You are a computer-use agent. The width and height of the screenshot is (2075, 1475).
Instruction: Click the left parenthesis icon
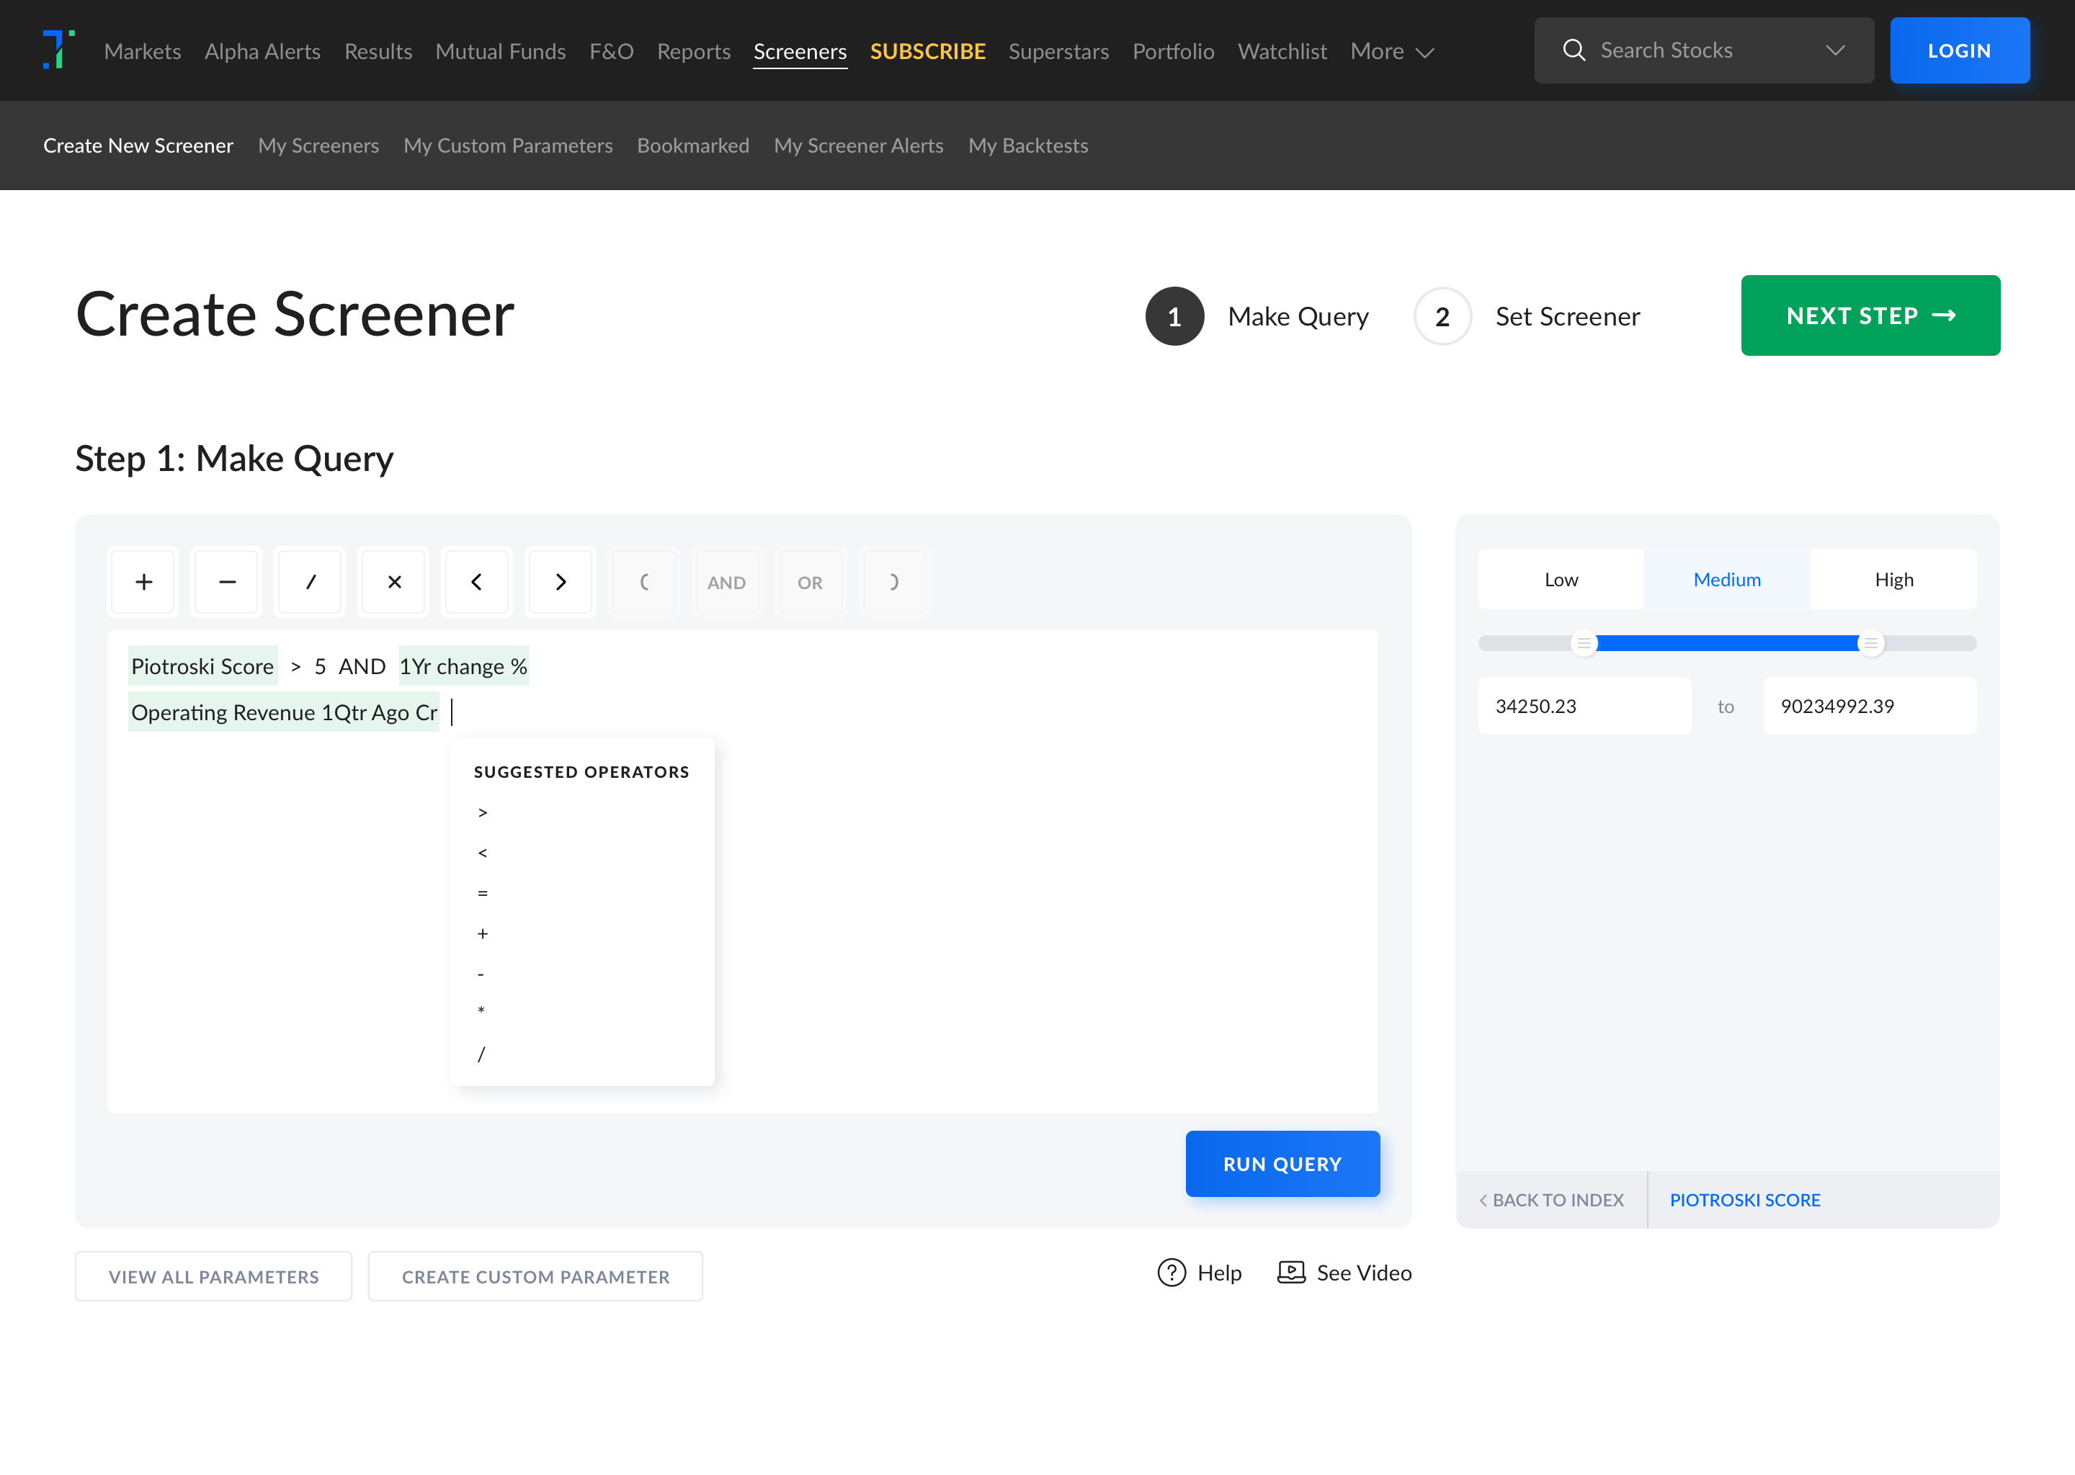(643, 581)
